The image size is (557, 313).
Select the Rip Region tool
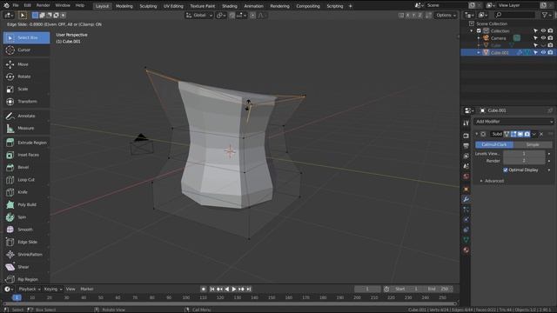point(26,279)
